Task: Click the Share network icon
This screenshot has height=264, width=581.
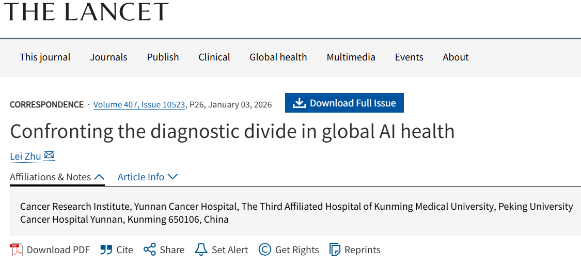Action: pyautogui.click(x=150, y=250)
